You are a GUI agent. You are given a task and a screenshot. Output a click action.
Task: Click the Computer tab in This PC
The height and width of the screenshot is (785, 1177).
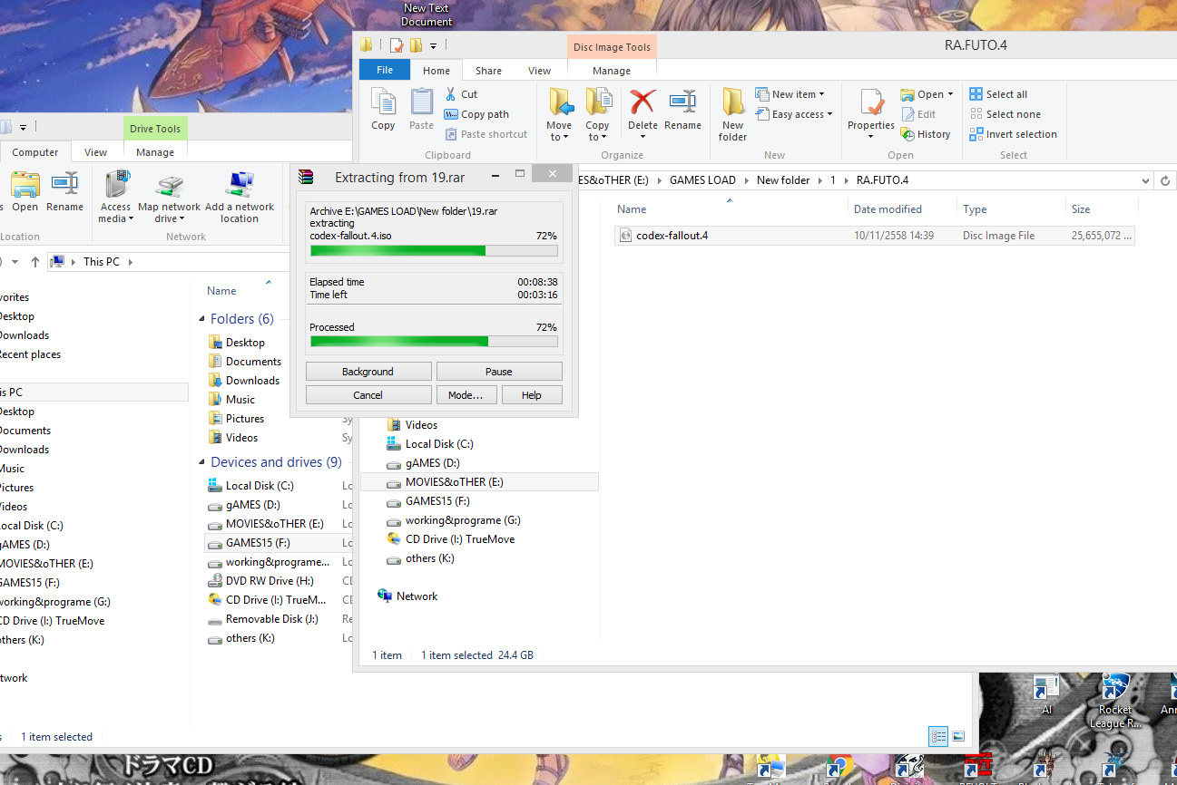tap(35, 152)
